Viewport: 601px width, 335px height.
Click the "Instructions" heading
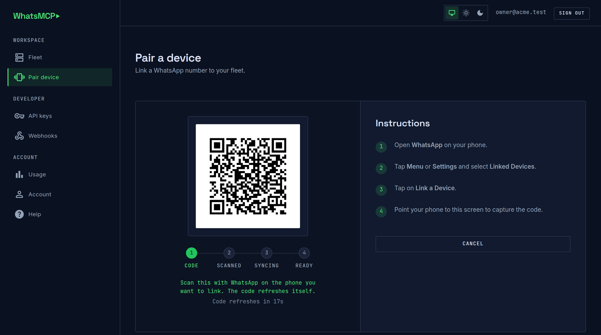(x=403, y=123)
